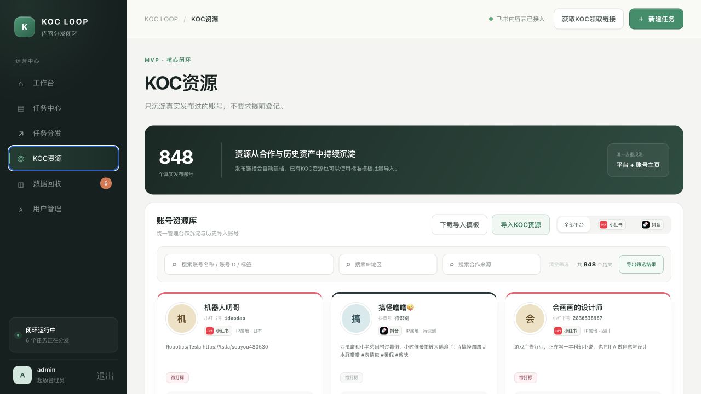
Task: Click the 848 account count in banner
Action: pyautogui.click(x=176, y=157)
